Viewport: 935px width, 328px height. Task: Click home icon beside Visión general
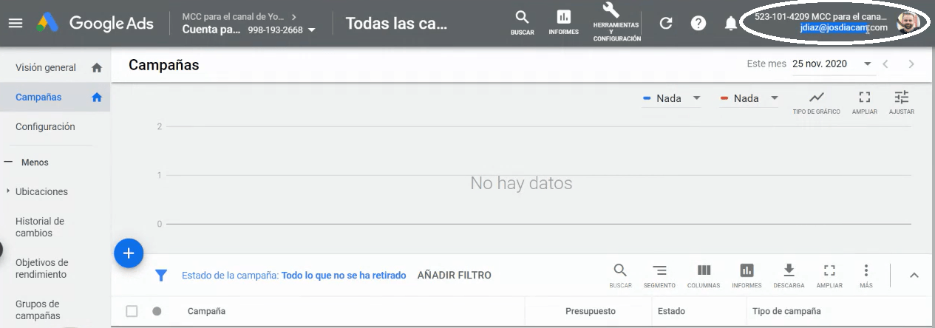97,68
